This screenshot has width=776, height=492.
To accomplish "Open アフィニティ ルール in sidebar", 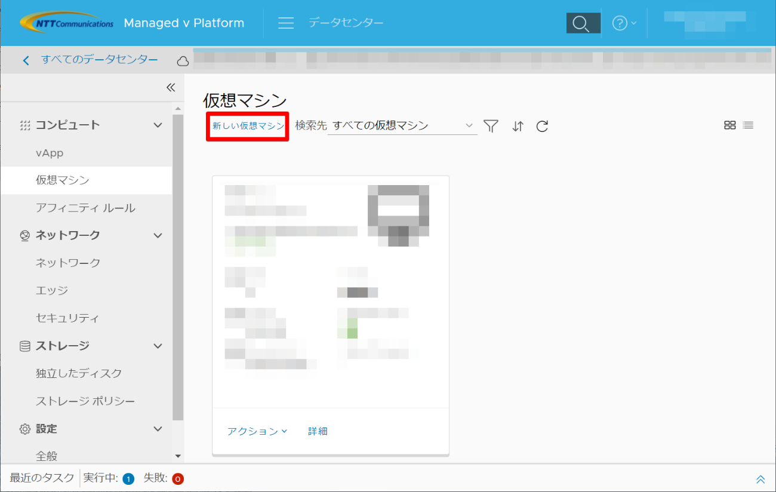I will 85,208.
